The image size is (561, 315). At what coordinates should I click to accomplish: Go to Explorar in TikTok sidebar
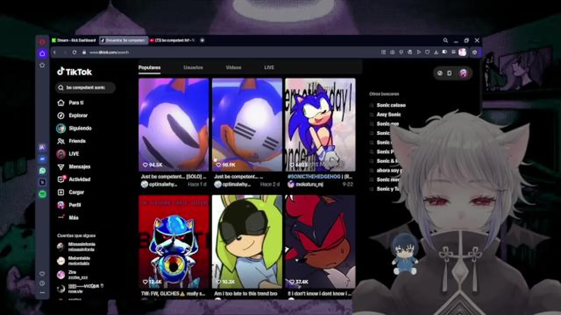click(72, 115)
